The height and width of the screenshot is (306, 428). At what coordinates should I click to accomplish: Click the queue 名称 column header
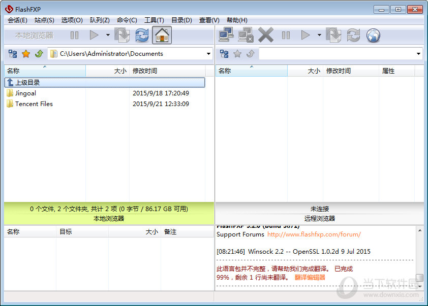(30, 231)
